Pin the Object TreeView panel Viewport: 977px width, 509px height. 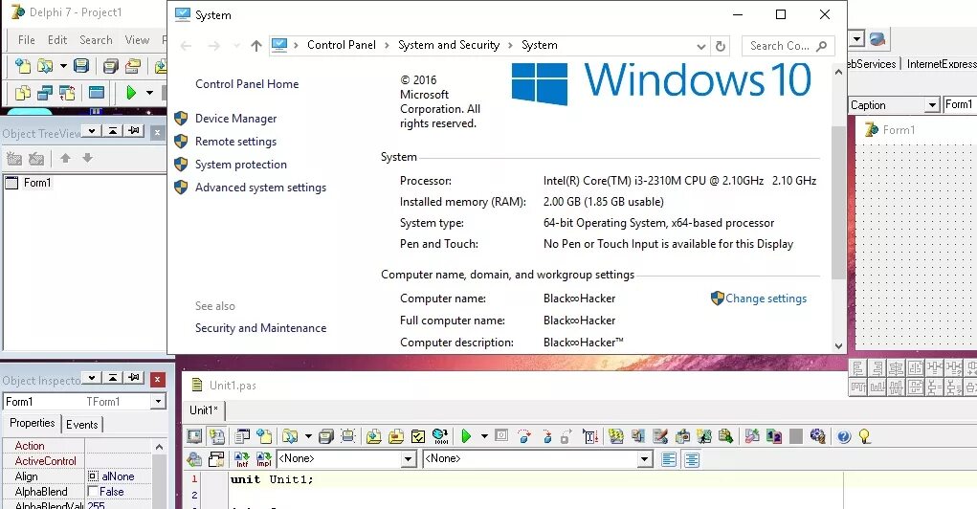(x=134, y=131)
